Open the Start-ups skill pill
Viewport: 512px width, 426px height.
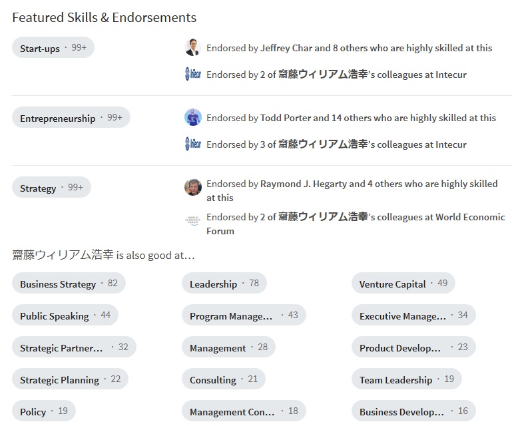tap(53, 48)
